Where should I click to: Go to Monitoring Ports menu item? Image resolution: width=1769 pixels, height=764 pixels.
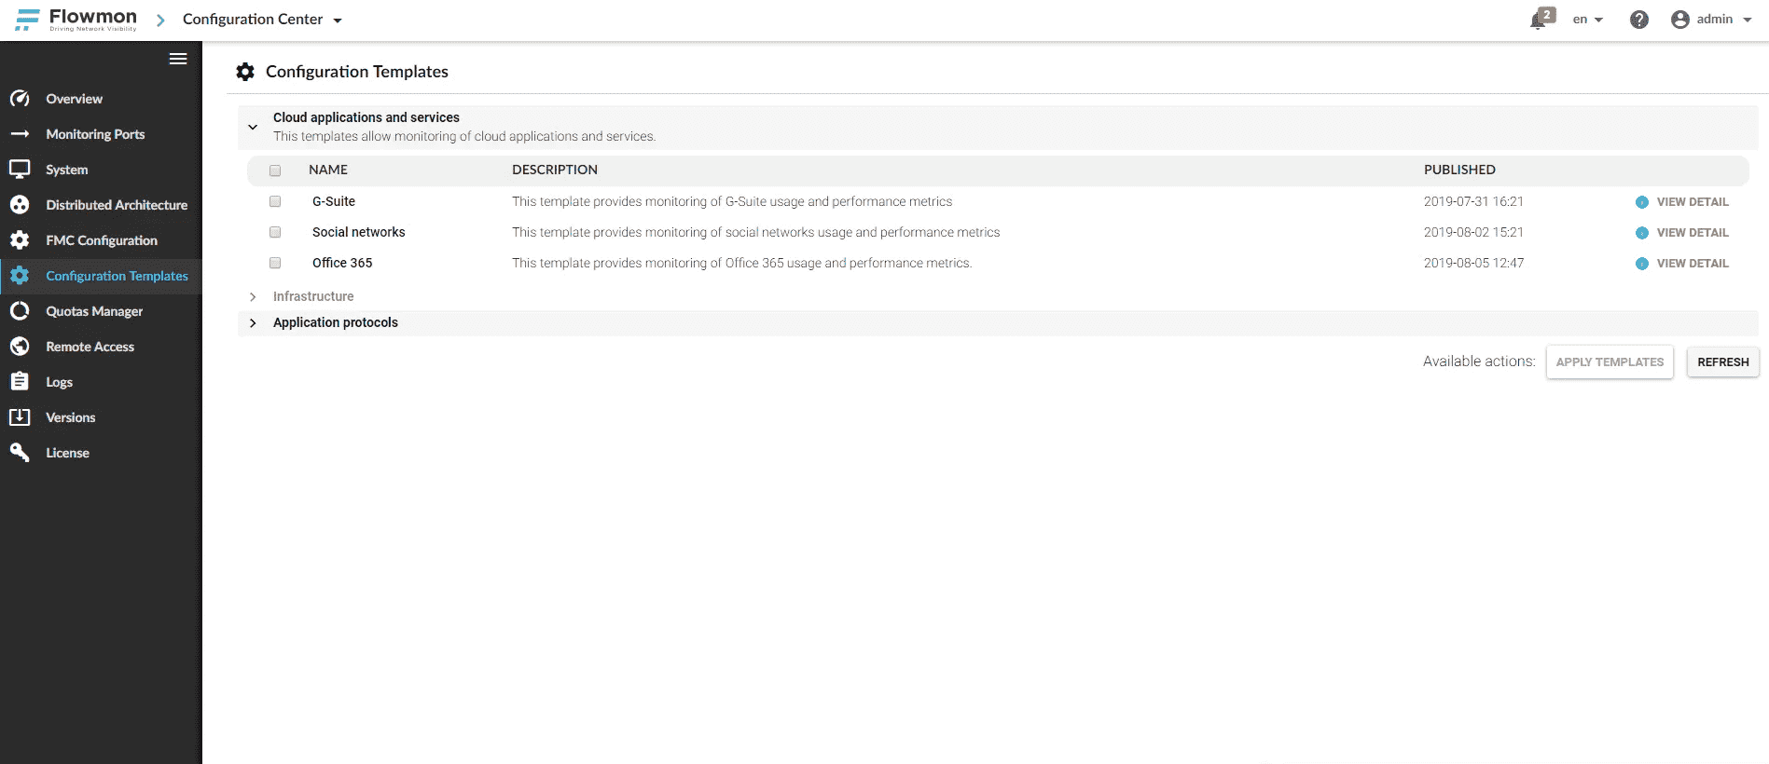[95, 134]
